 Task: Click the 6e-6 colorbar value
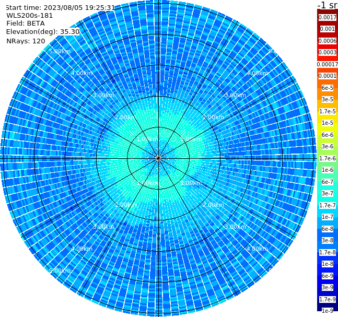point(328,135)
